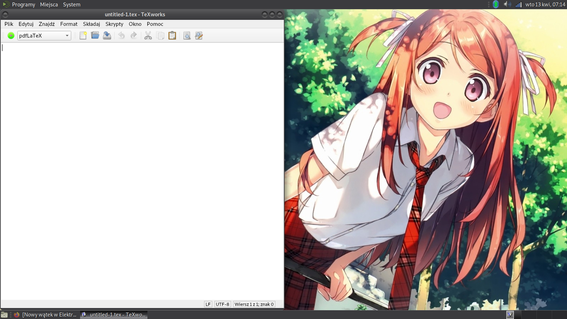Click the undo arrow icon
Screen dimensions: 567x319
click(121, 35)
